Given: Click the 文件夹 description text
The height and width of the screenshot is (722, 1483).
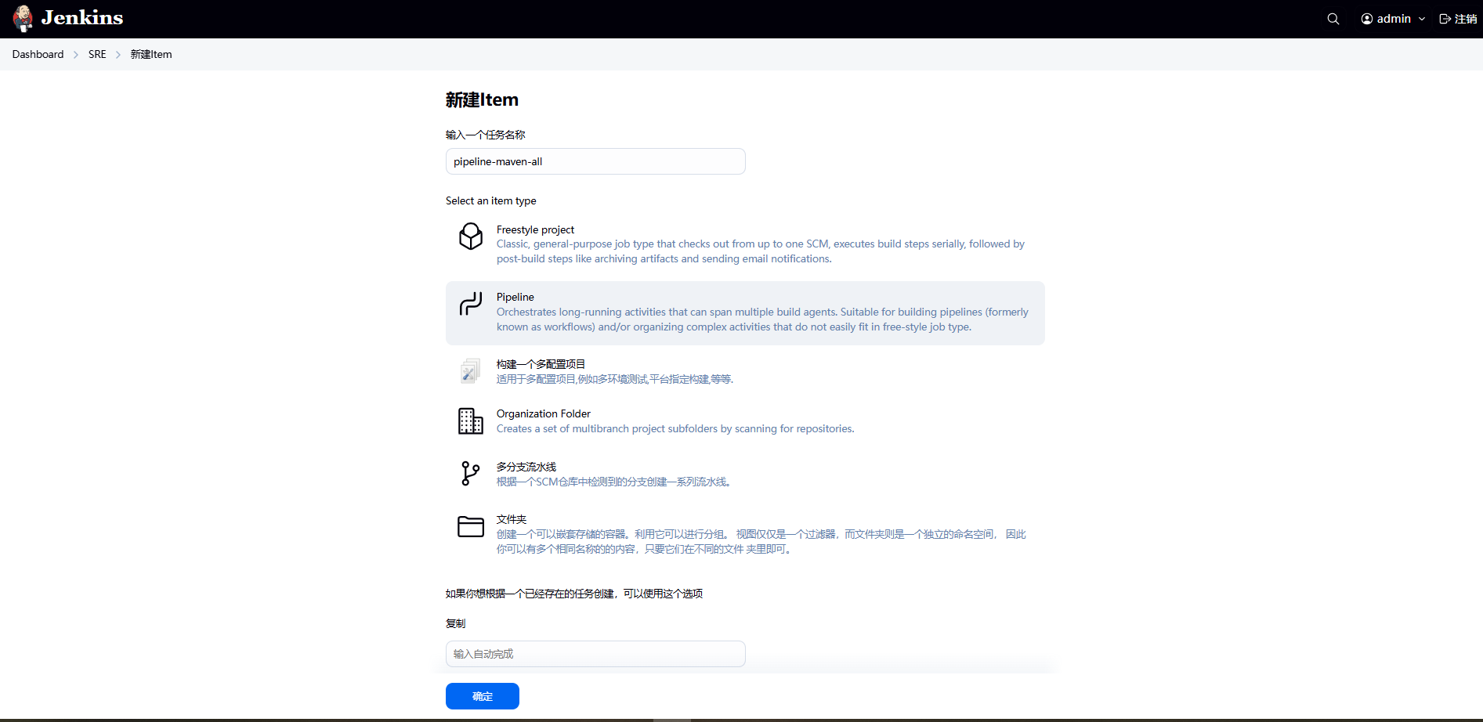Looking at the screenshot, I should tap(761, 542).
